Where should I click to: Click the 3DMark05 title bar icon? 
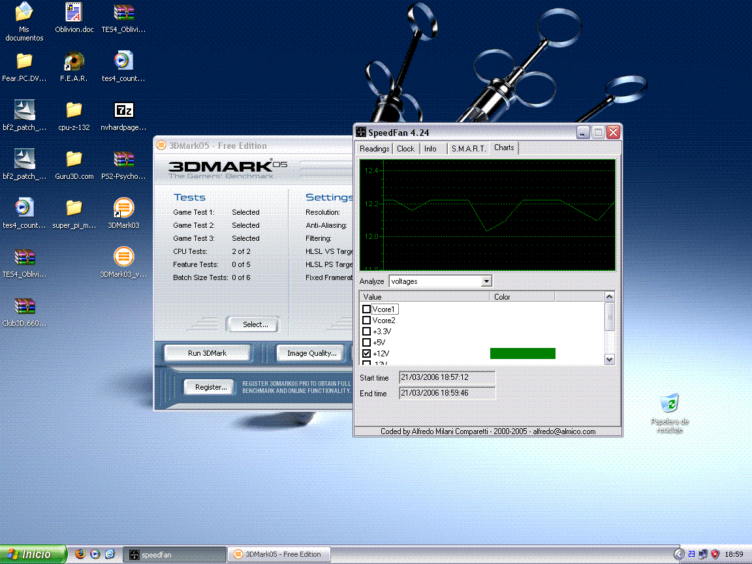pyautogui.click(x=162, y=146)
